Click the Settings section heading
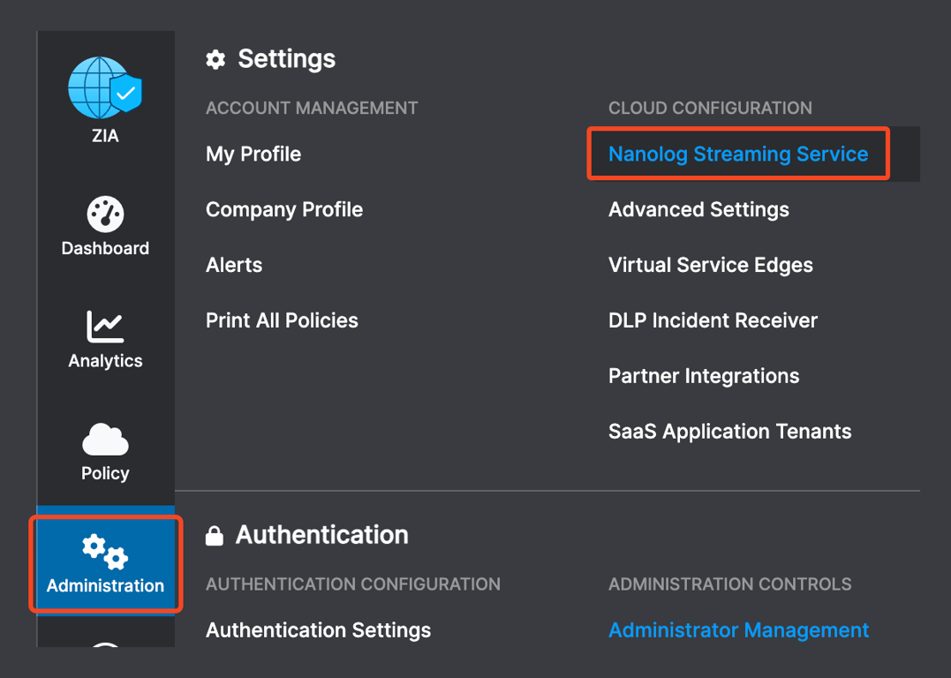This screenshot has height=678, width=951. tap(286, 59)
